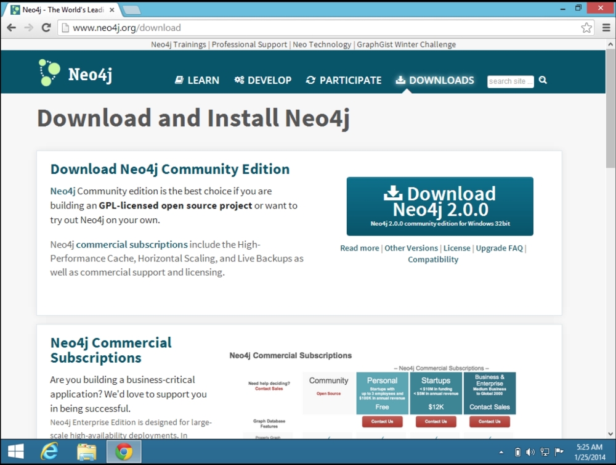Viewport: 616px width, 465px height.
Task: Click the browser forward arrow
Action: 29,28
